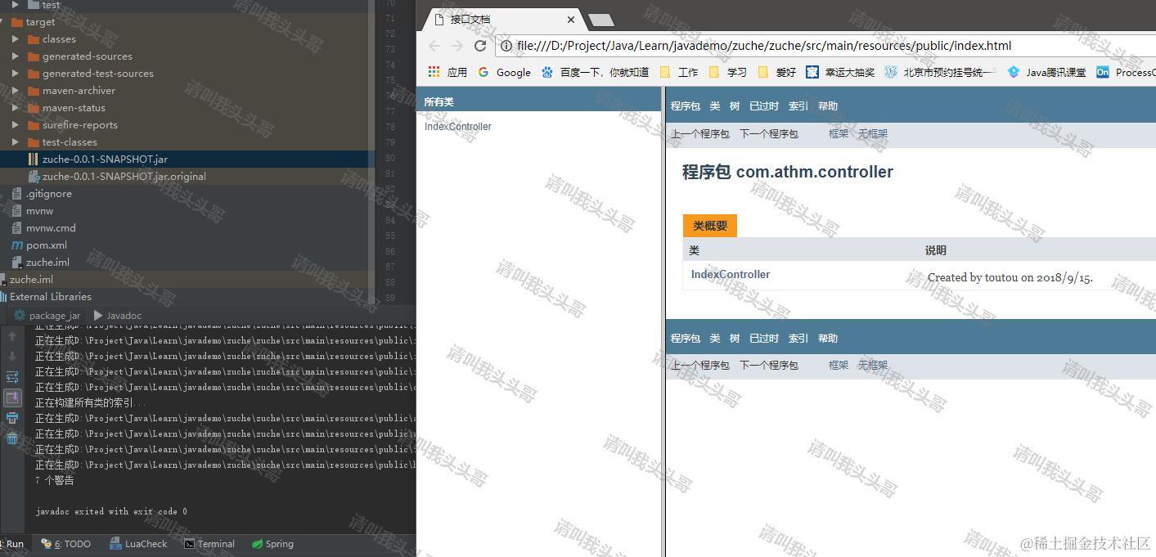
Task: Click the page info icon in the address bar
Action: click(x=507, y=46)
